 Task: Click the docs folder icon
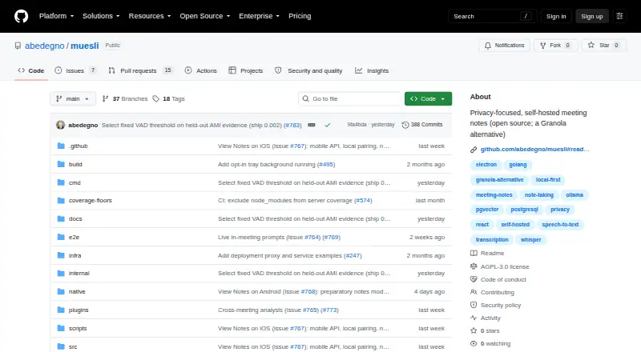pos(61,219)
